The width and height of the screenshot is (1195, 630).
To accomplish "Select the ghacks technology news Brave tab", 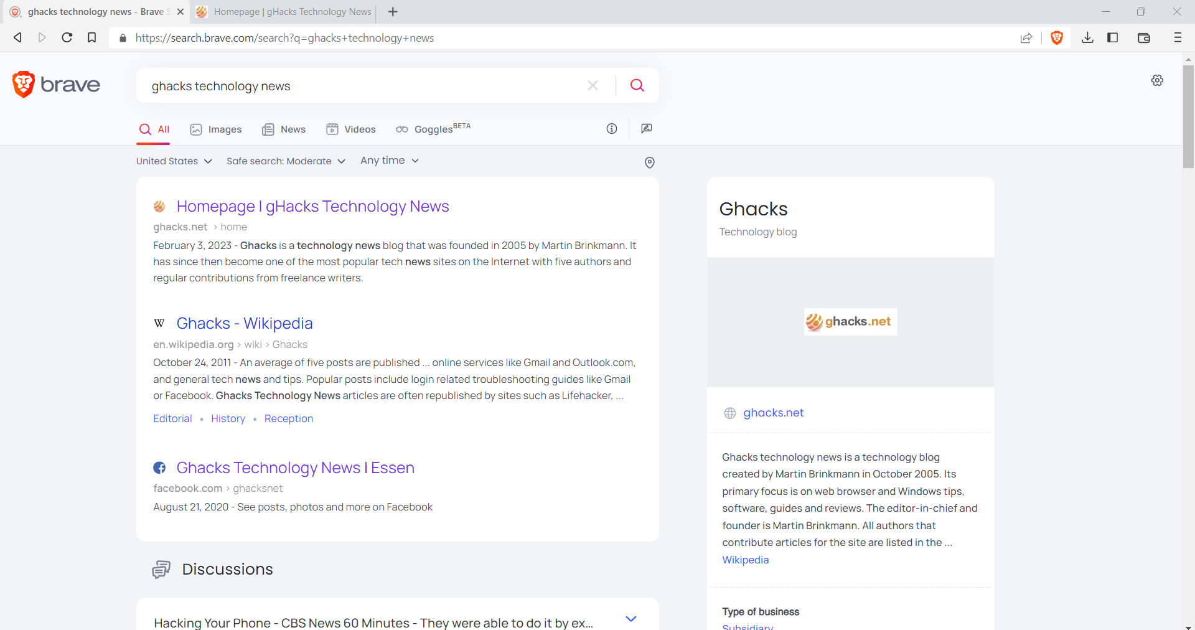I will [x=95, y=12].
